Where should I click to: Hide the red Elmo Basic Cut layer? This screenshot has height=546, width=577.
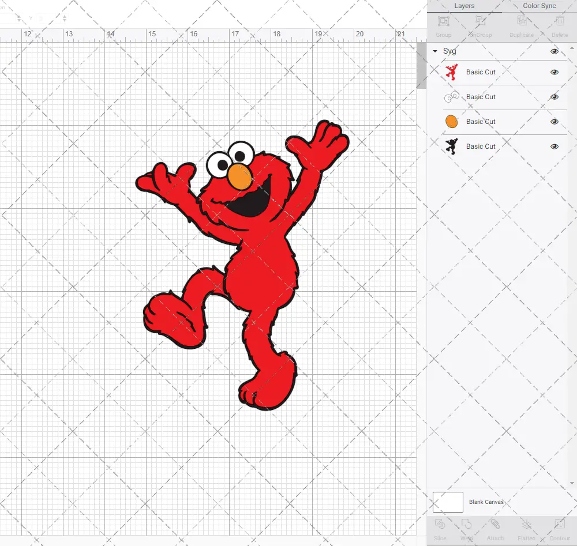tap(554, 72)
